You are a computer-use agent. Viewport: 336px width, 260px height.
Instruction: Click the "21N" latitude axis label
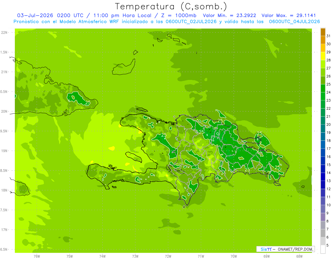pyautogui.click(x=4, y=72)
